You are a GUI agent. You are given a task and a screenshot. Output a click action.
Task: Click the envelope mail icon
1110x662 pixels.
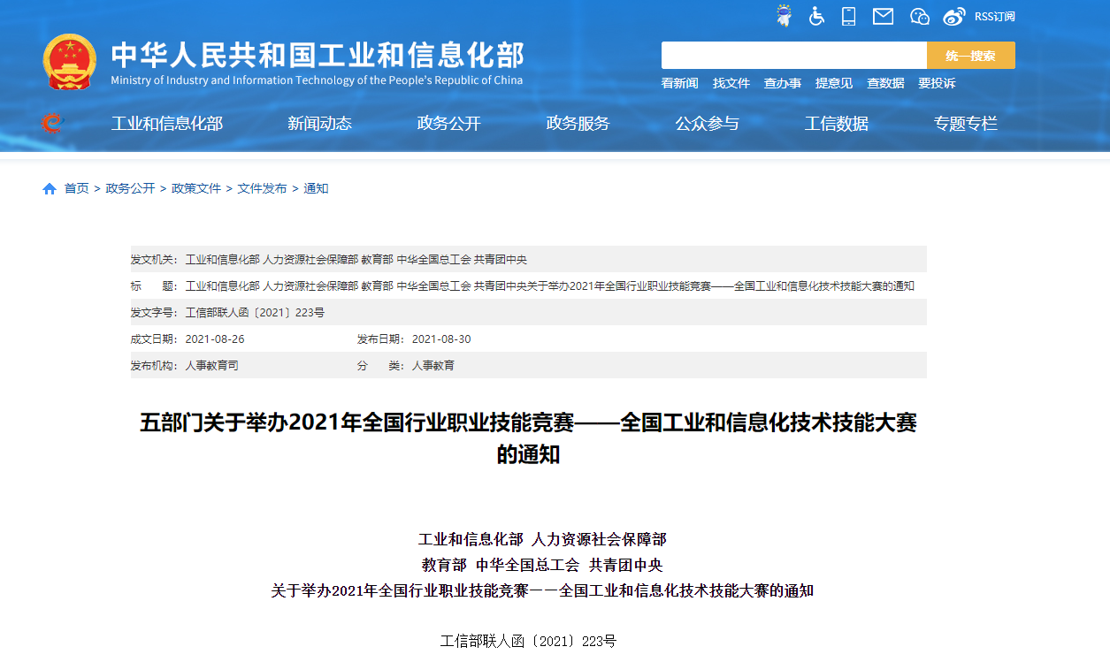tap(883, 16)
